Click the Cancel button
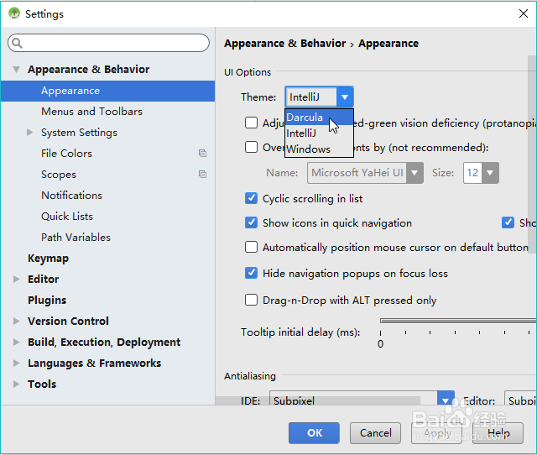The width and height of the screenshot is (537, 455). 375,433
